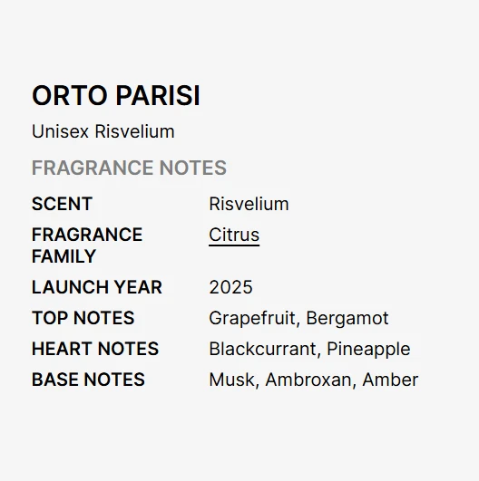Open the Citrus fragrance family link
479x481 pixels.
pyautogui.click(x=234, y=235)
